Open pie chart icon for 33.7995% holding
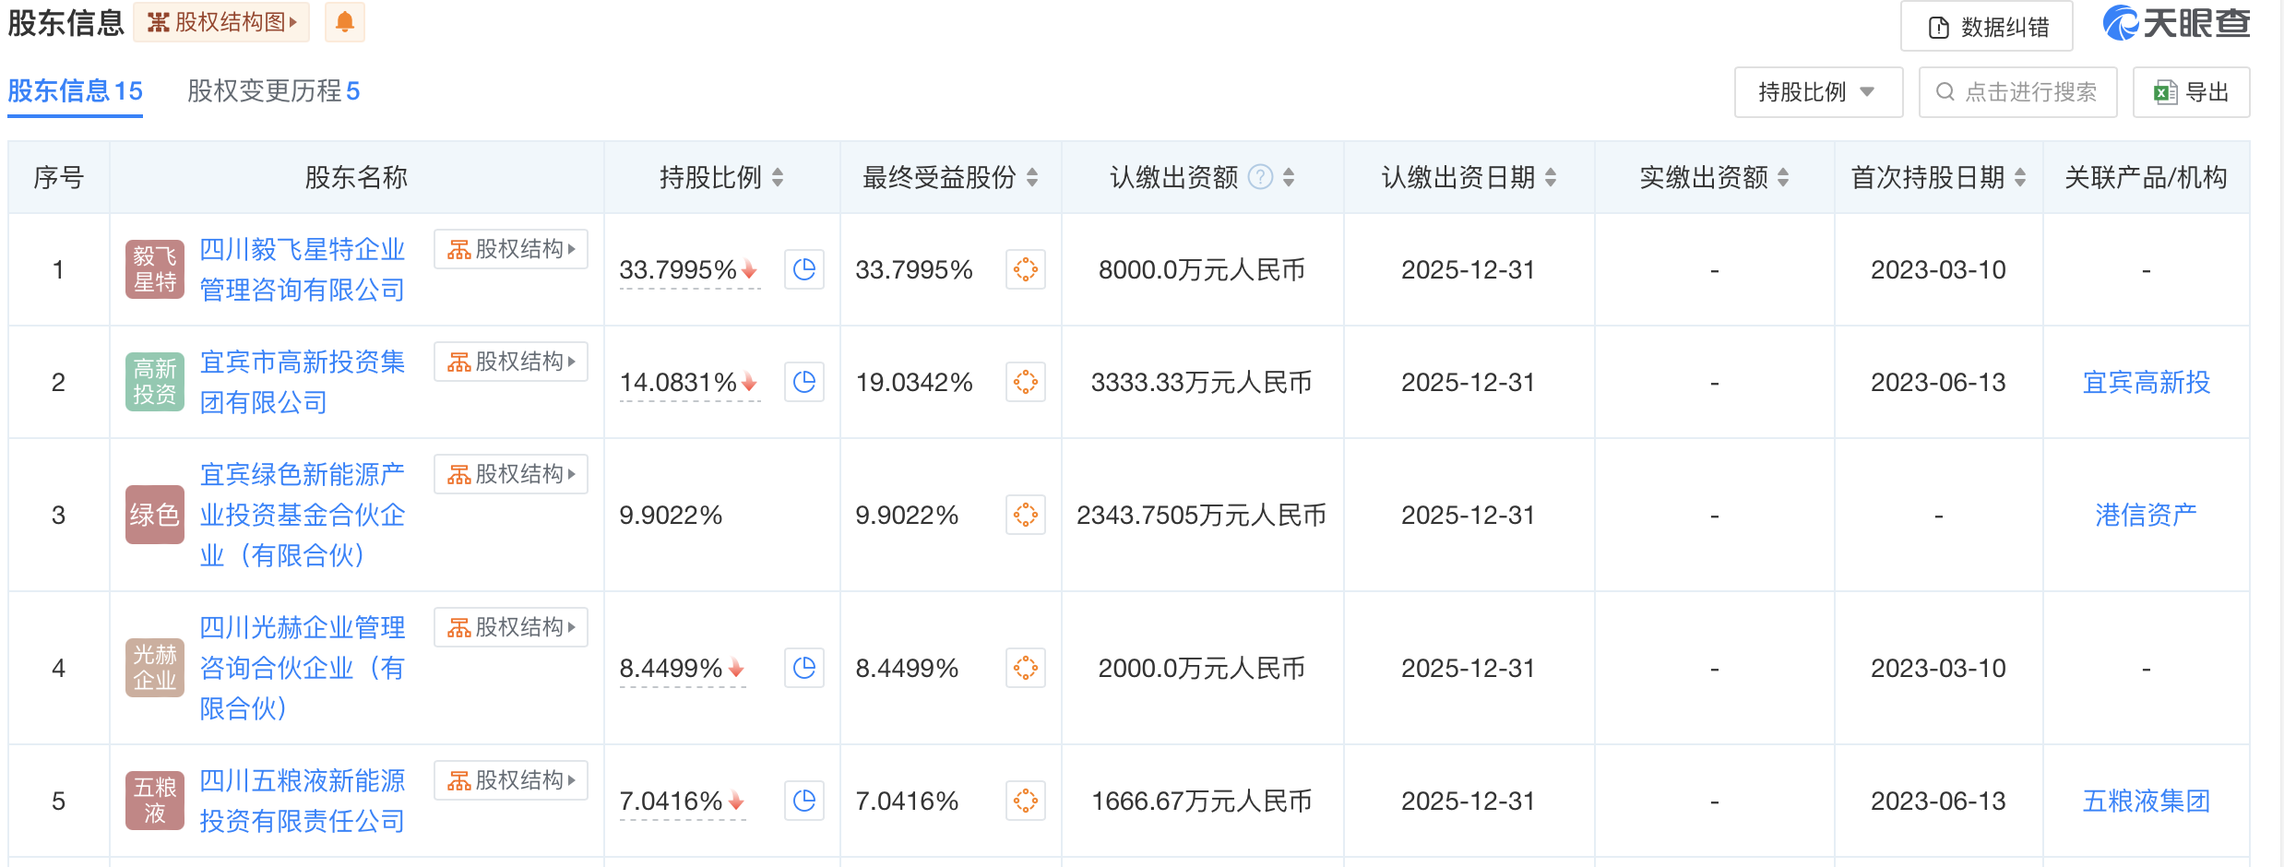 point(803,269)
